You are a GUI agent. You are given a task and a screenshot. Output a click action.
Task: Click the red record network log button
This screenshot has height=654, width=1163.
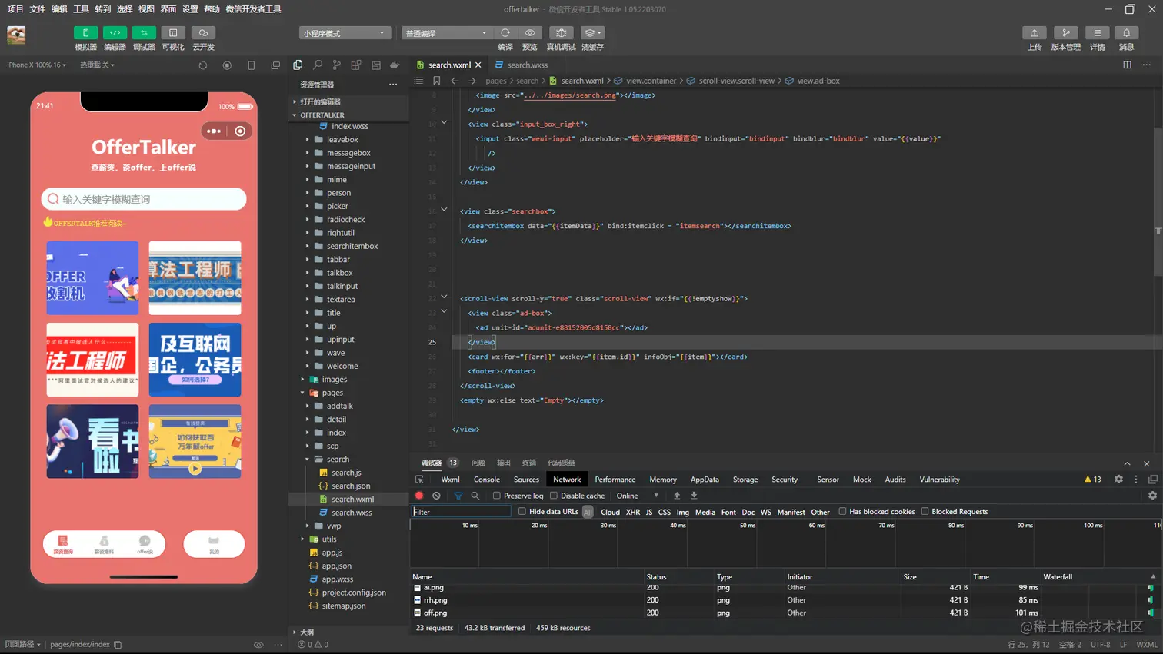click(419, 496)
